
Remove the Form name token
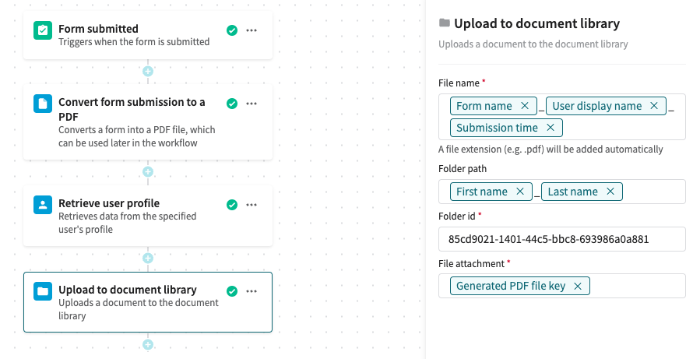524,106
